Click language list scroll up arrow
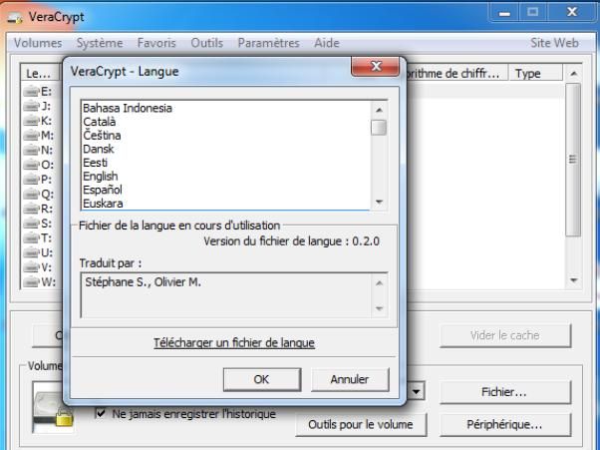The height and width of the screenshot is (450, 600). pos(379,111)
